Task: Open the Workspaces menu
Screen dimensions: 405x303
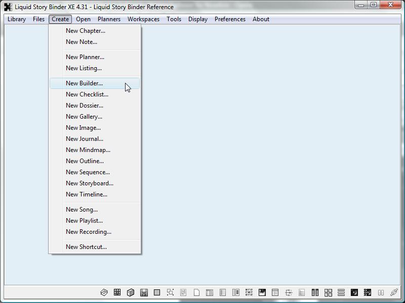Action: point(143,19)
